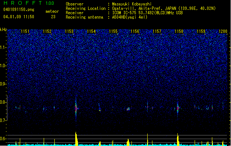Click the 1.1 frequency axis label
This screenshot has height=146, width=231.
(x=3, y=47)
